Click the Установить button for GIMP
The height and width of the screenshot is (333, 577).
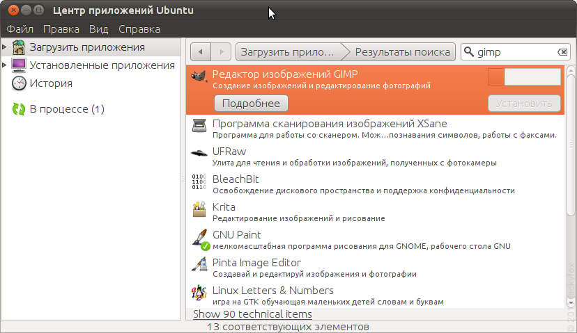(x=524, y=104)
